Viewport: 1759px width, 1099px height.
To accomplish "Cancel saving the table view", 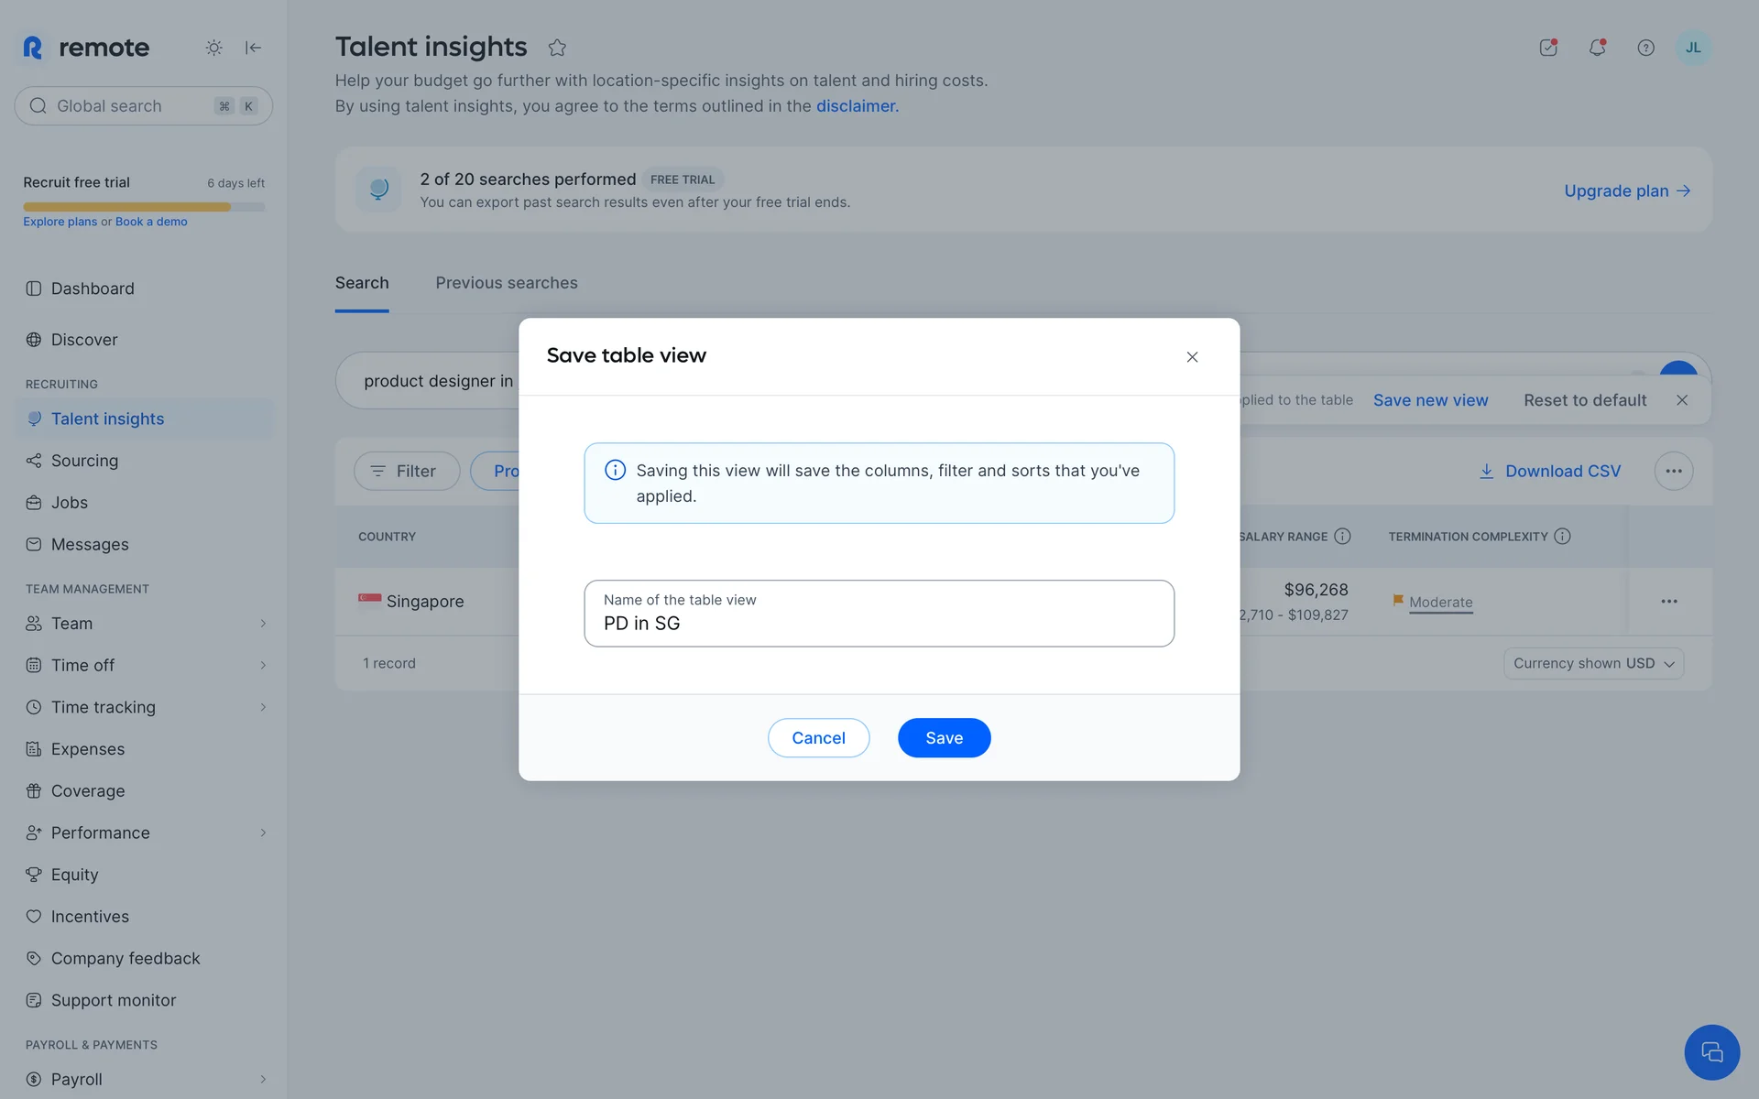I will click(818, 738).
